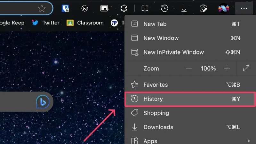Enter full screen using the zoom row arrow
Image resolution: width=256 pixels, height=144 pixels.
(x=246, y=68)
